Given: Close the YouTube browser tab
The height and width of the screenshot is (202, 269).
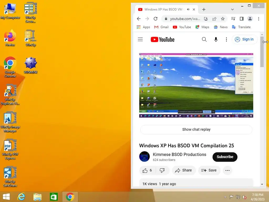Looking at the screenshot, I should point(194,9).
